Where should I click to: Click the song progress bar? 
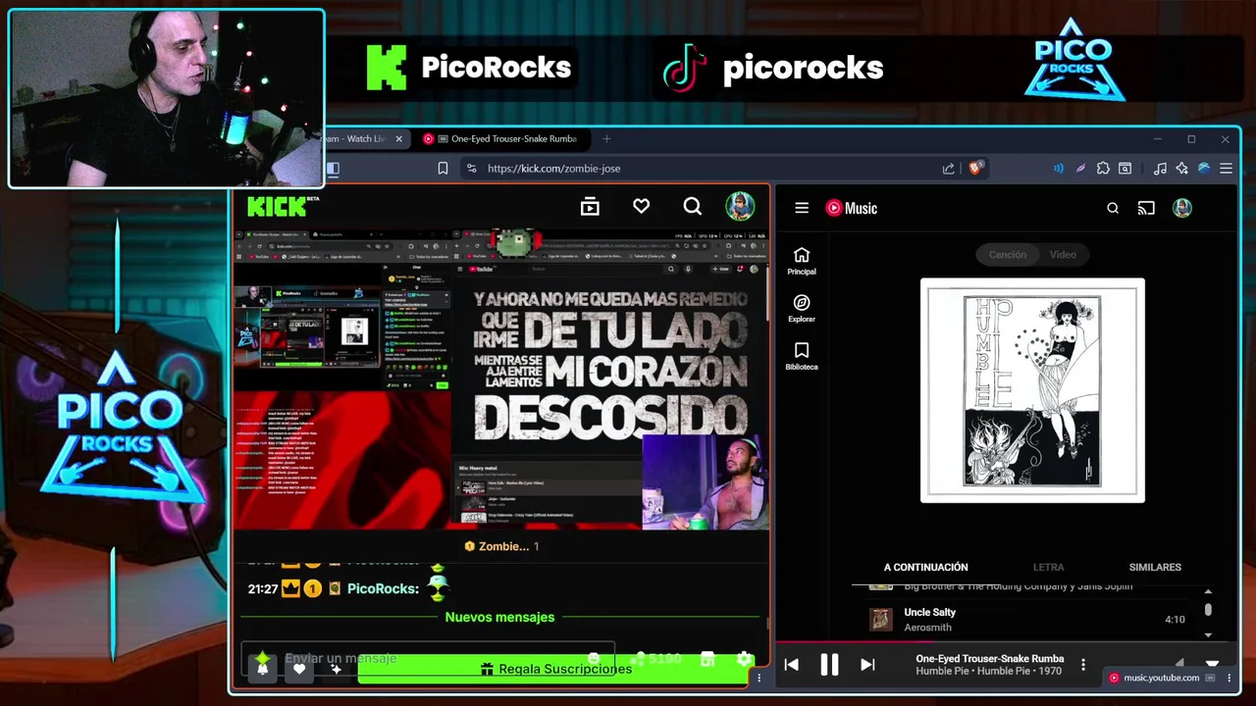pos(1008,644)
